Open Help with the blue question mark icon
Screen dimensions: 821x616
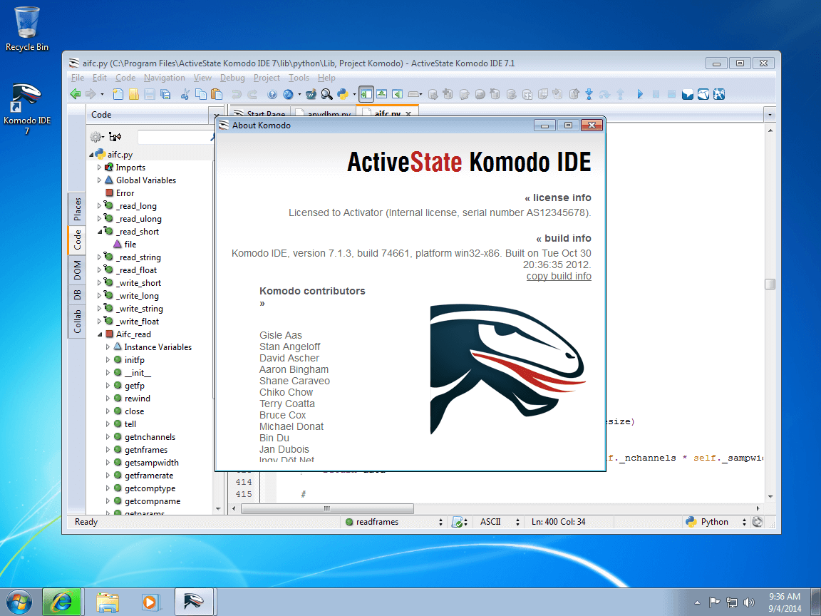pyautogui.click(x=272, y=94)
